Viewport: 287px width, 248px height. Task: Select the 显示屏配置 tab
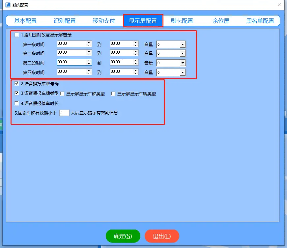point(143,20)
